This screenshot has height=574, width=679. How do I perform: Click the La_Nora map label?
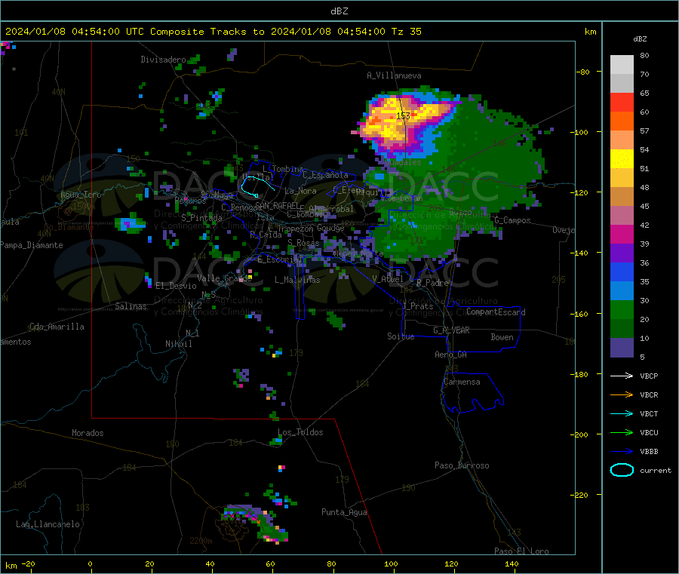[x=300, y=191]
